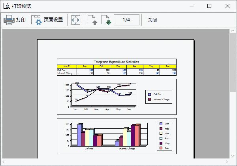Click 'Internet Charge' bar chart axis label
237x166 pixels.
coord(127,149)
